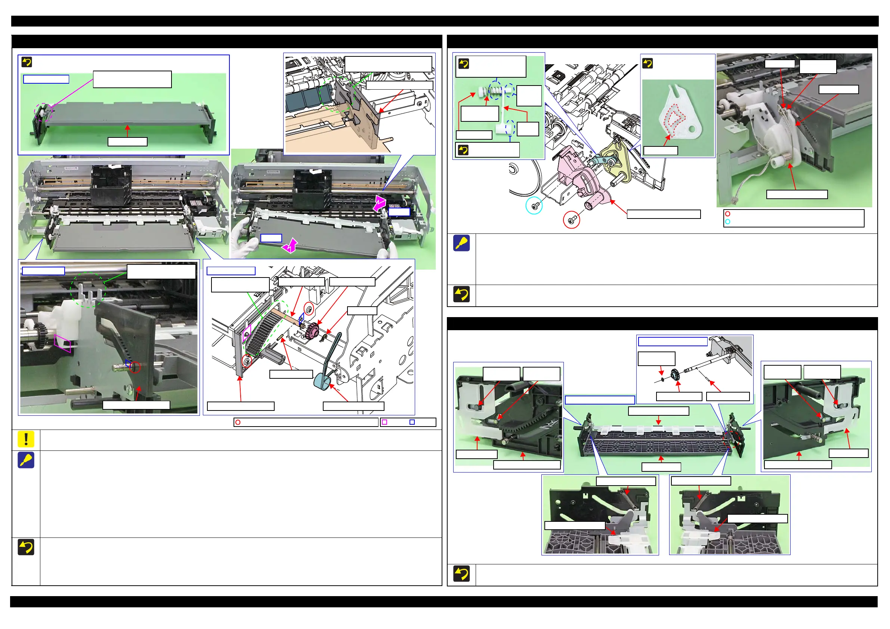The image size is (890, 629).
Task: Open the gray paper guide photo on the green background
Action: tap(123, 112)
